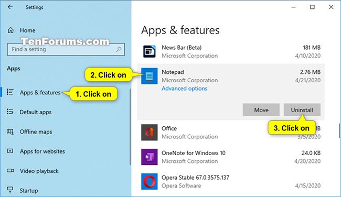Go to Video playback
Viewport: 341px width, 197px height.
(39, 171)
